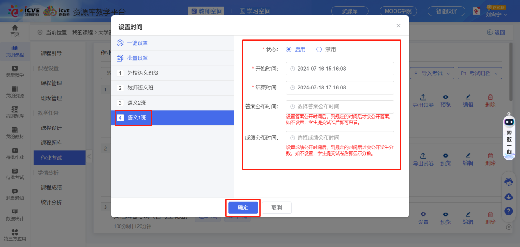The height and width of the screenshot is (247, 520).
Task: Switch to the 学习空间 tab
Action: point(254,11)
